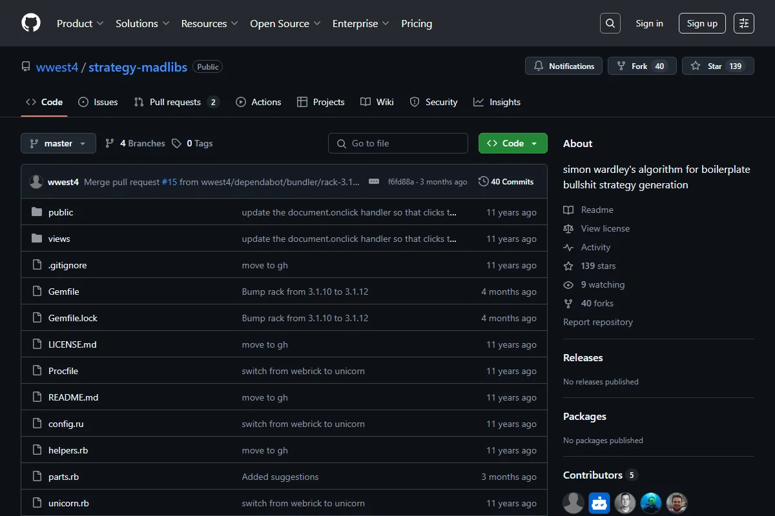
Task: Open the Insights tab
Action: point(497,102)
